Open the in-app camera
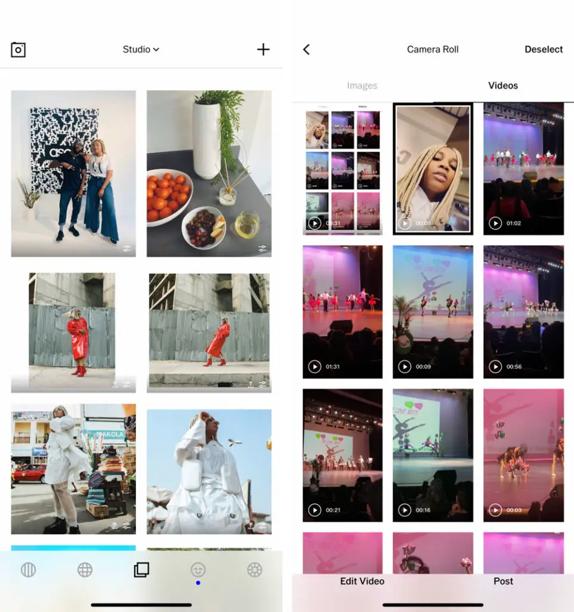This screenshot has height=612, width=574. 18,50
